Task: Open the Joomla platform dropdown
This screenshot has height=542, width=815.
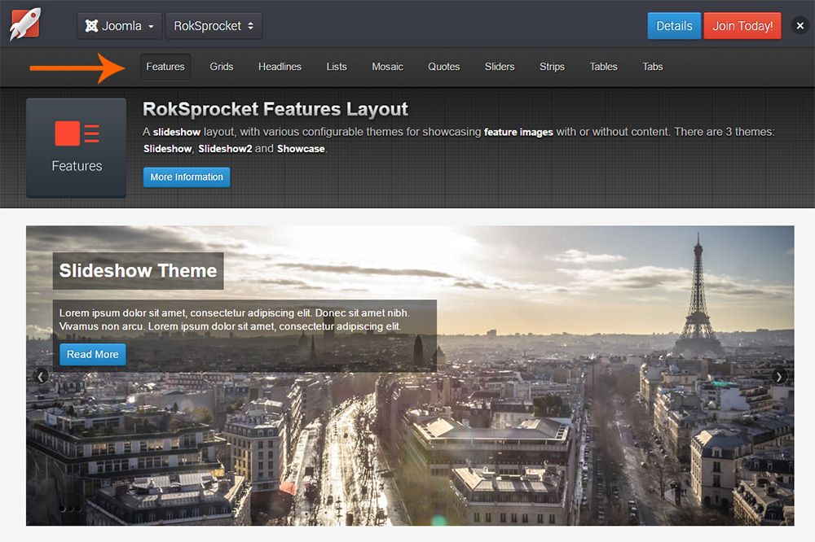Action: [120, 26]
